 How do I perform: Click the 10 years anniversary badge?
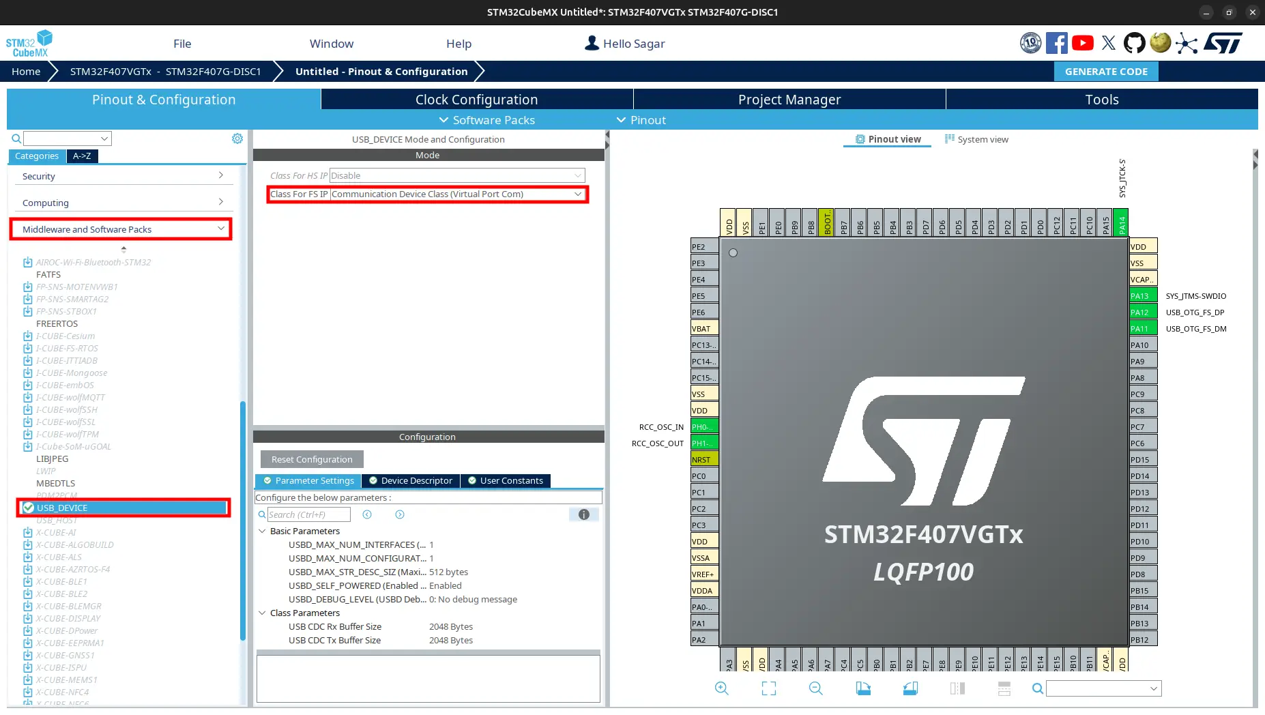[1030, 43]
